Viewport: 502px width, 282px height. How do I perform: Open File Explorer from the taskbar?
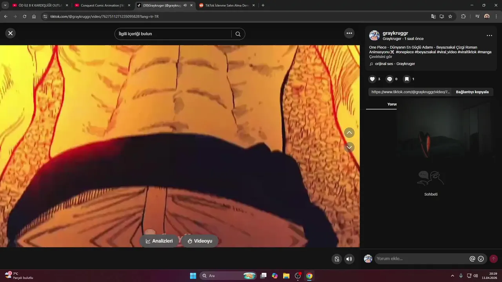[x=286, y=276]
